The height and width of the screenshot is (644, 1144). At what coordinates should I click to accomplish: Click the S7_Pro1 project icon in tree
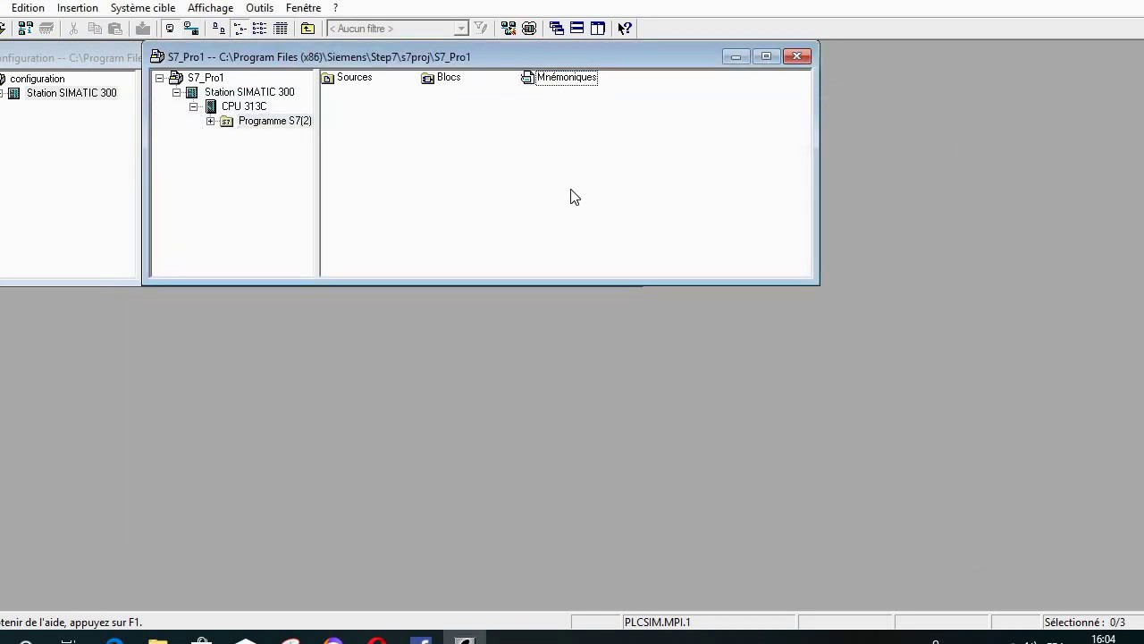point(176,78)
